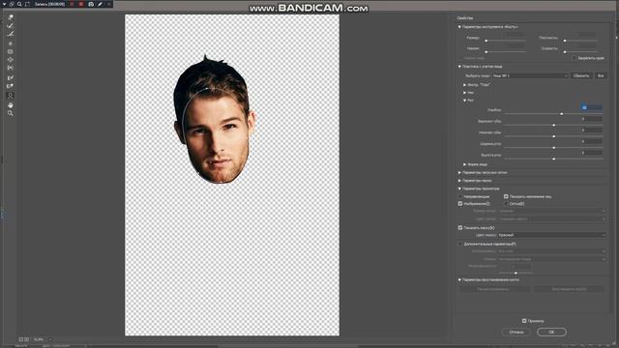The width and height of the screenshot is (619, 348).
Task: Collapse the 'Параметры просмотра' section
Action: [x=459, y=189]
